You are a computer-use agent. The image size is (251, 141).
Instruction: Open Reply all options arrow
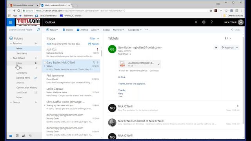point(237,48)
